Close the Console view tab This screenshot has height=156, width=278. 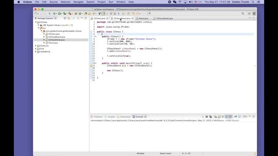[x=146, y=117]
